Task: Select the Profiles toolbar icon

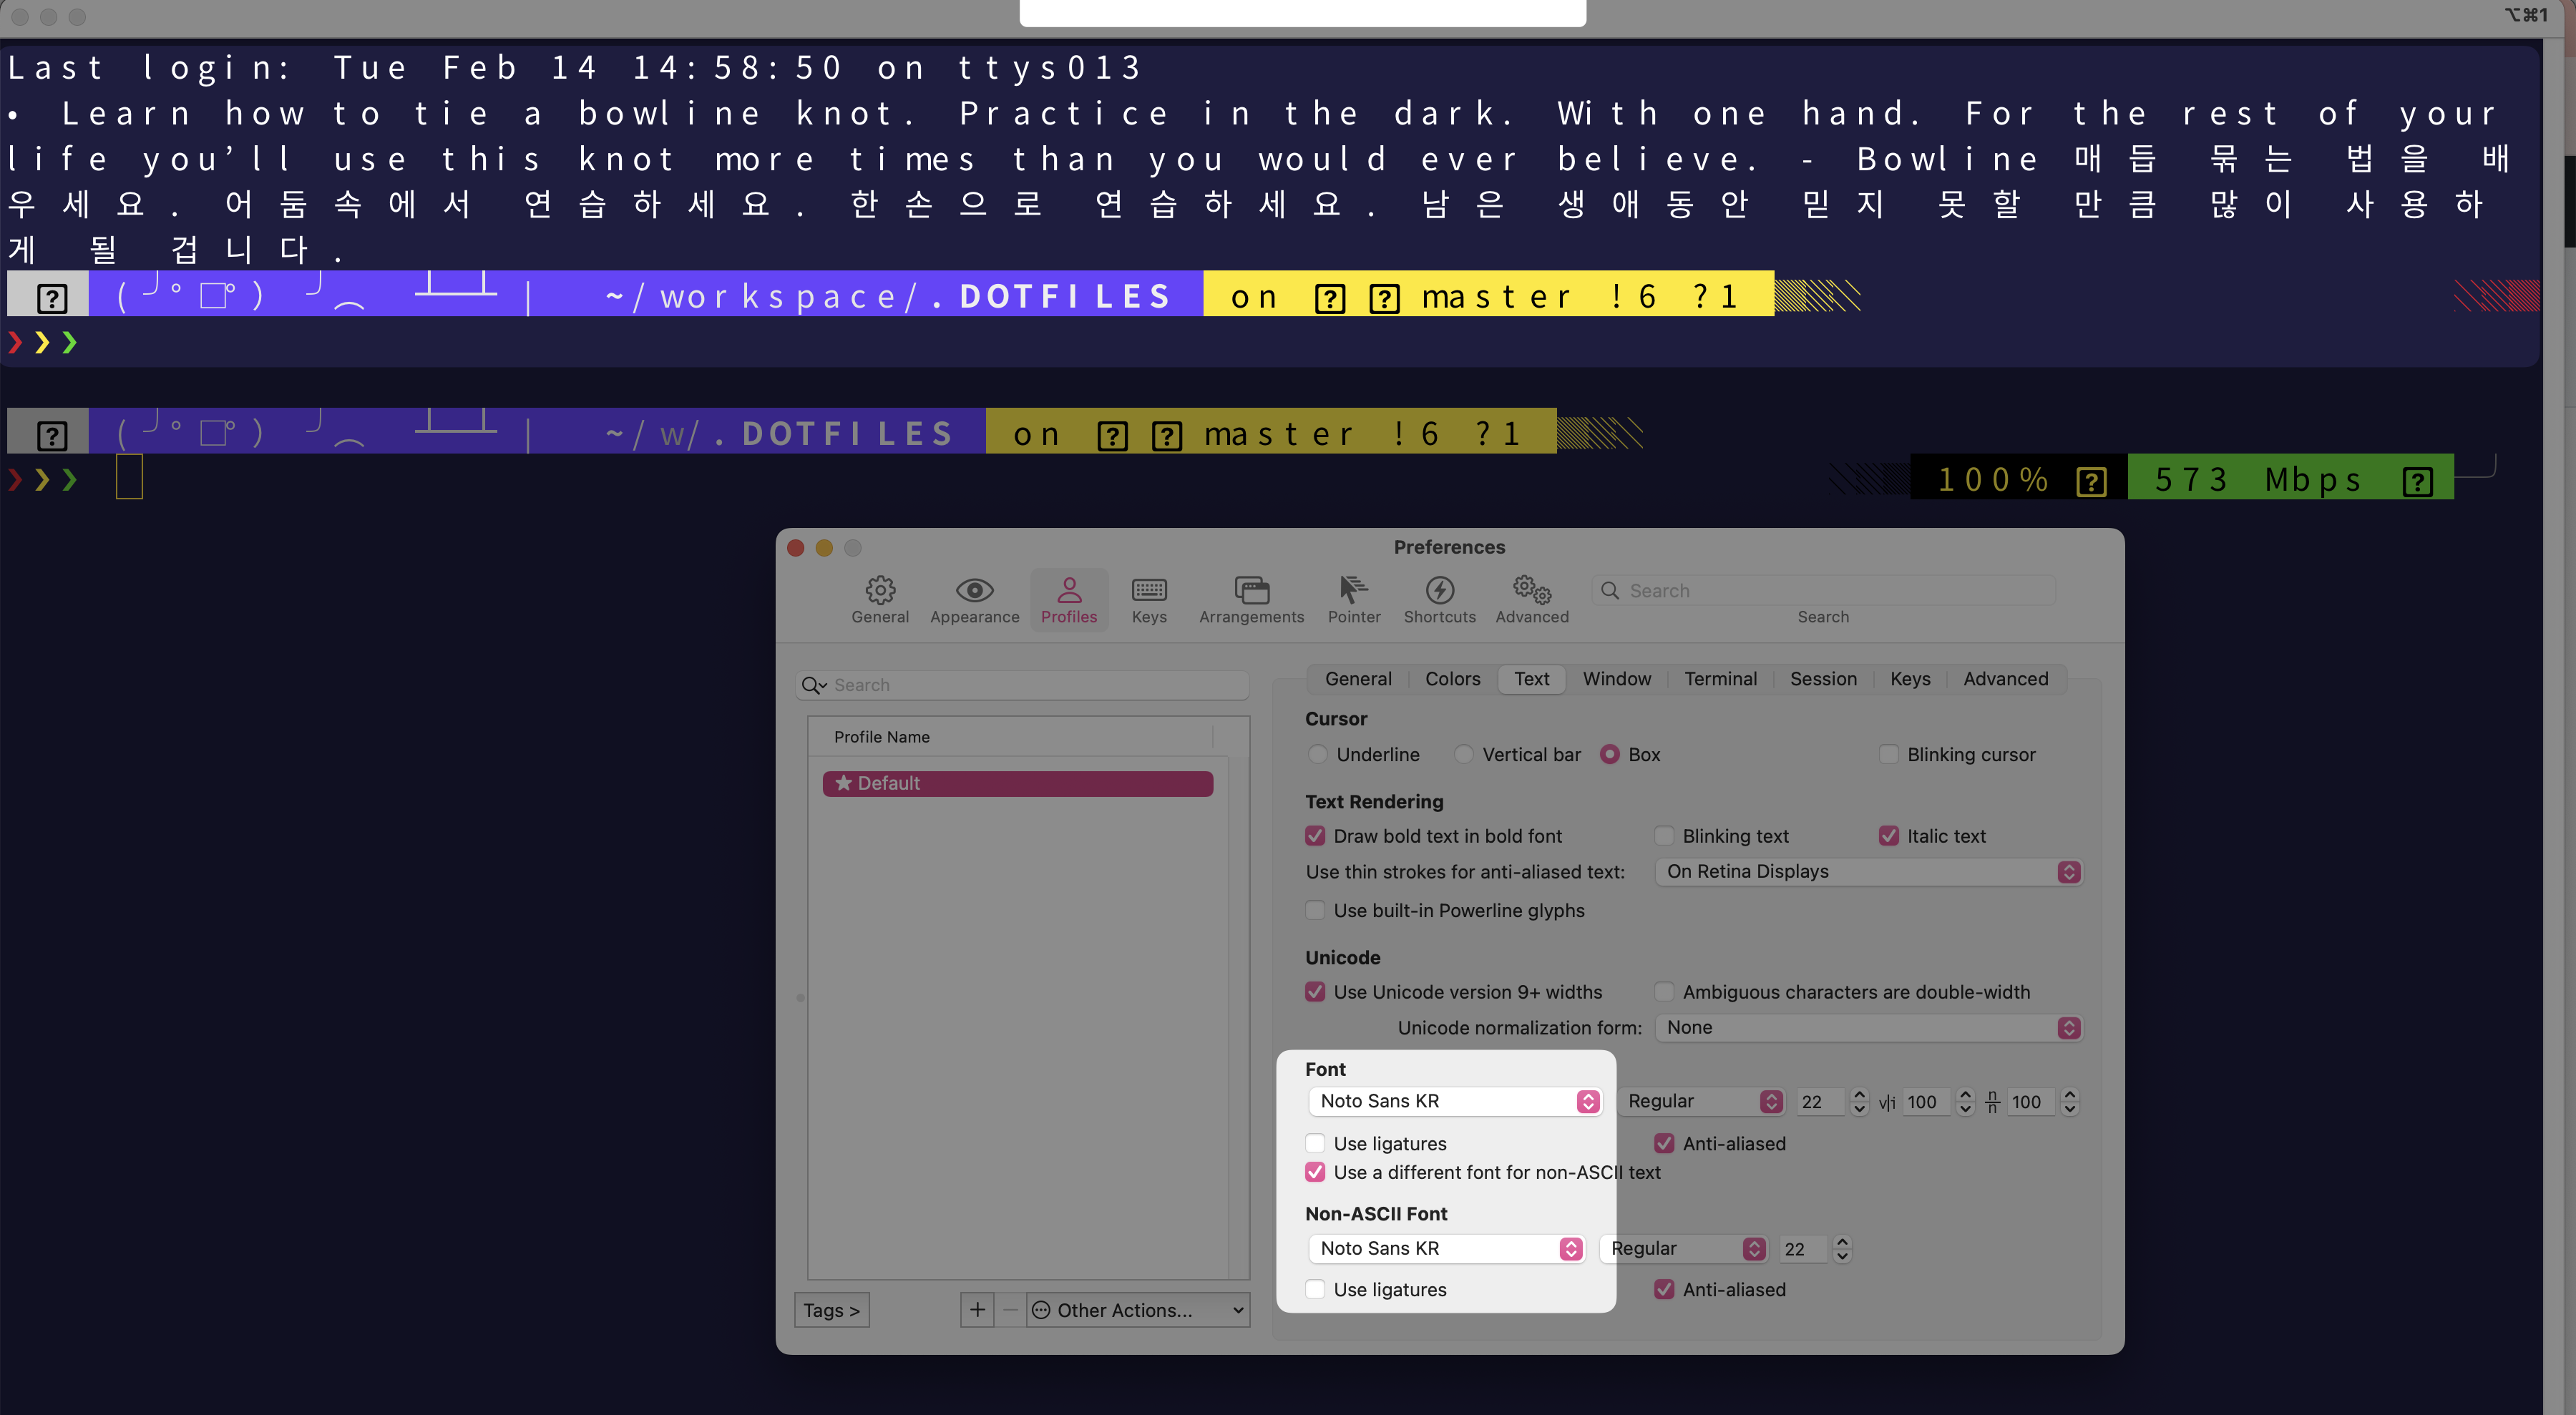Action: pos(1068,599)
